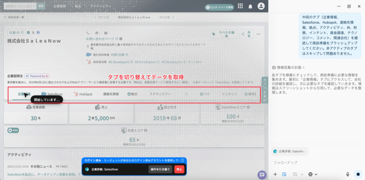Focus the company name search field
The width and height of the screenshot is (365, 180).
tap(20, 6)
